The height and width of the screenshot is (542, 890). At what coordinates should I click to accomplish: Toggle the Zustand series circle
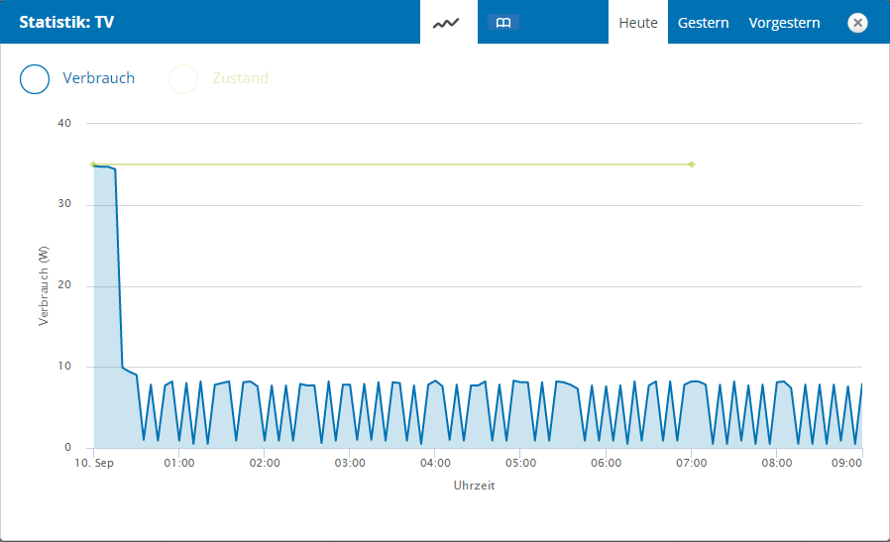pyautogui.click(x=183, y=78)
